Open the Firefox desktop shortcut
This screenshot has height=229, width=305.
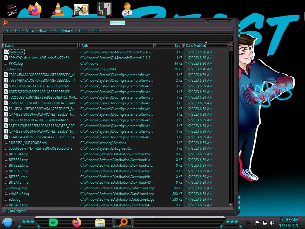click(35, 9)
